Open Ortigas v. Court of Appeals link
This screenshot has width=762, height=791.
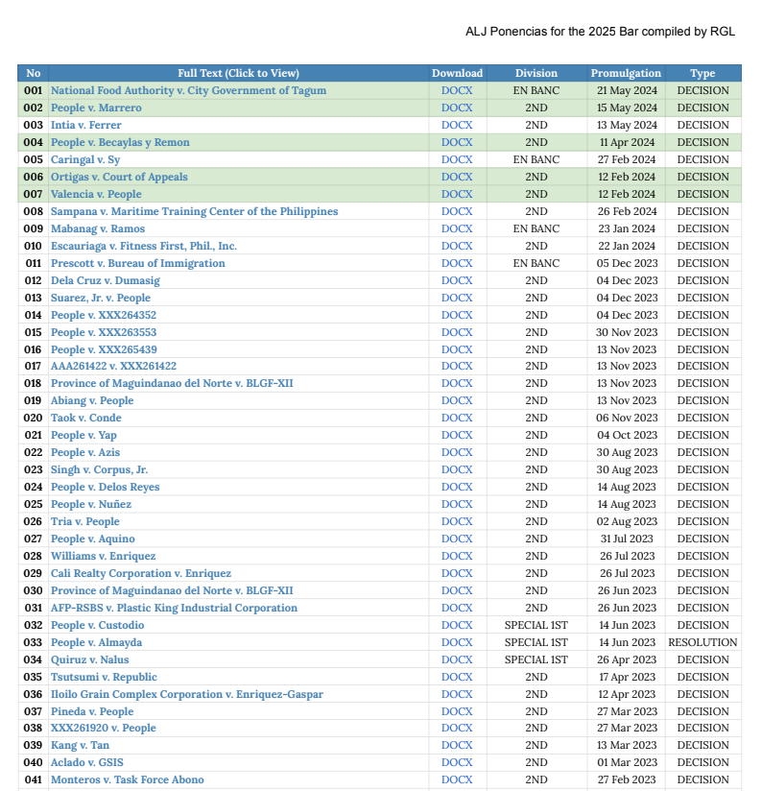119,177
